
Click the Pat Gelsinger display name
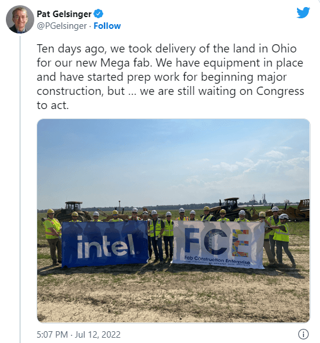pos(64,14)
